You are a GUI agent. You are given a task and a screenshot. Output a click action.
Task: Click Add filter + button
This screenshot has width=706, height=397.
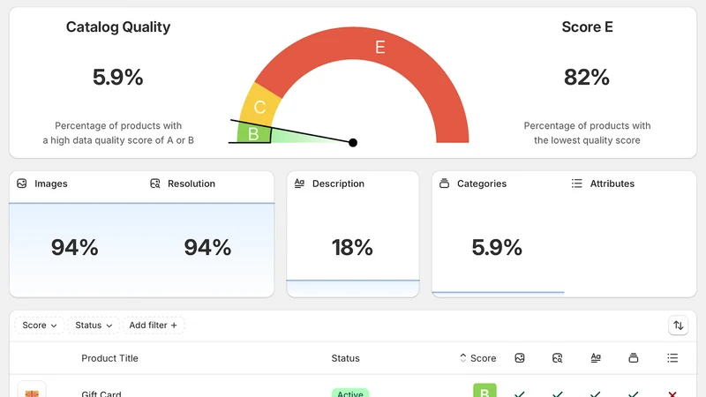pyautogui.click(x=153, y=325)
